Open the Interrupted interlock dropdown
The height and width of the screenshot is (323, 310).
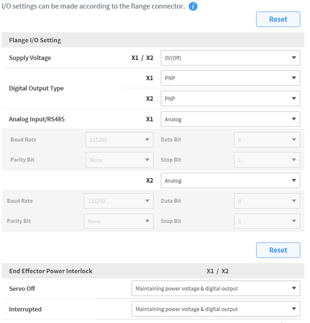tap(216, 309)
